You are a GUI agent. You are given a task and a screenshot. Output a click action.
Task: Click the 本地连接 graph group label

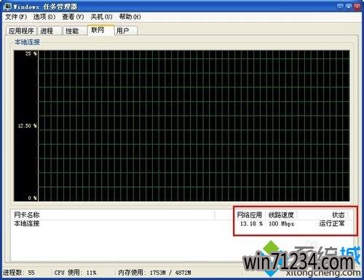point(27,42)
